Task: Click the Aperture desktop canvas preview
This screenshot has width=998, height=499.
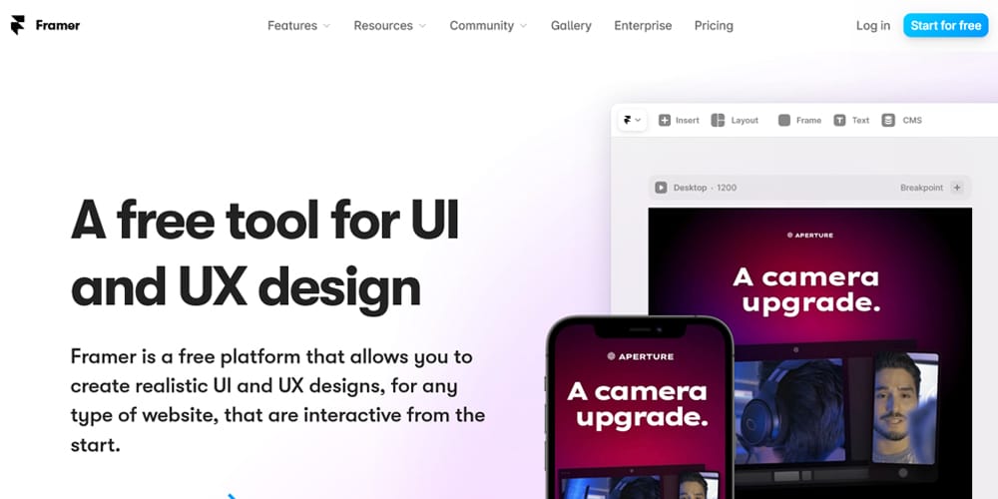Action: pos(809,353)
